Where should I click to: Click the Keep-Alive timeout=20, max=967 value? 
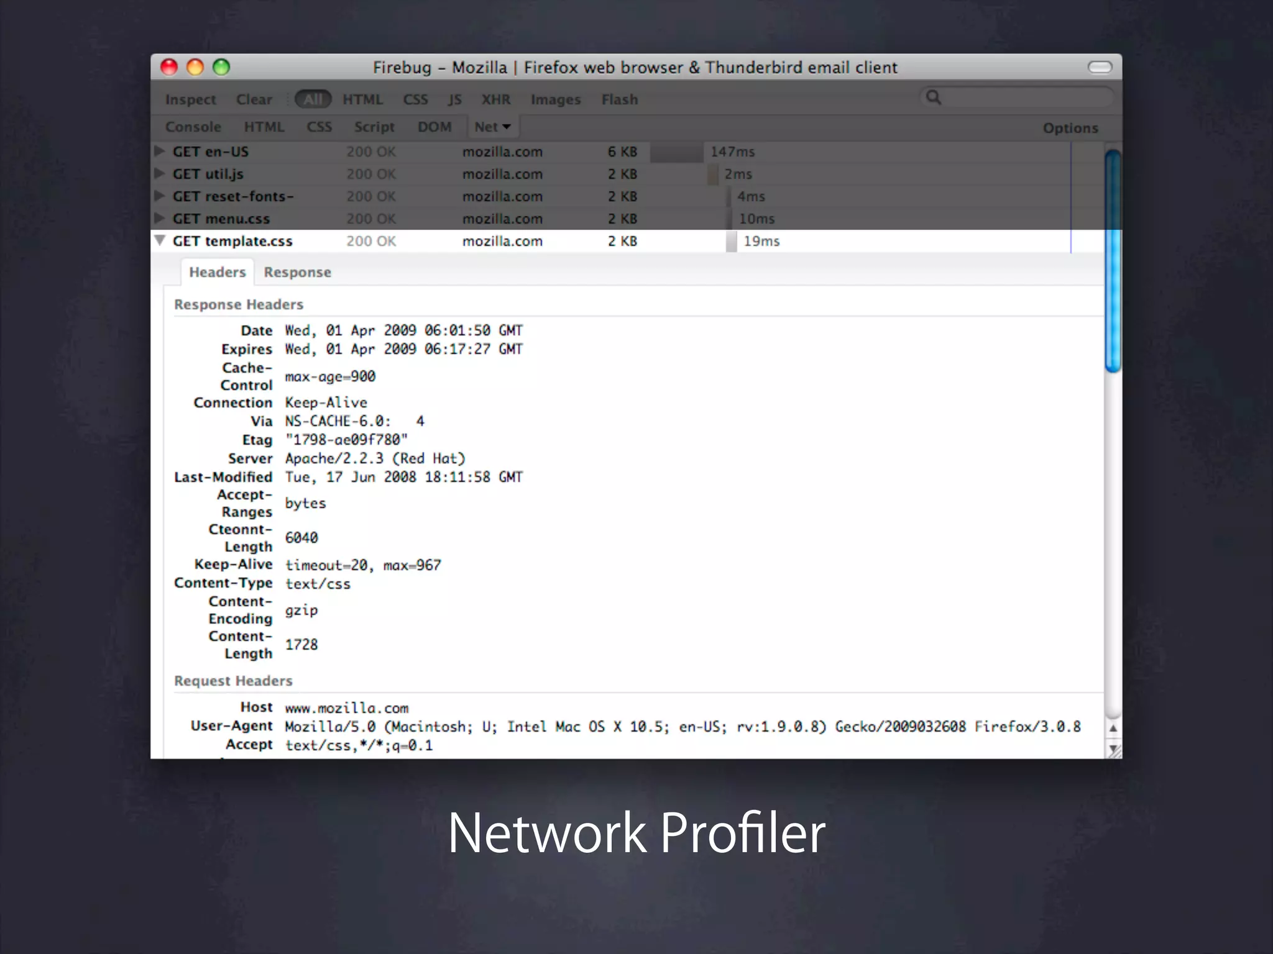point(363,565)
